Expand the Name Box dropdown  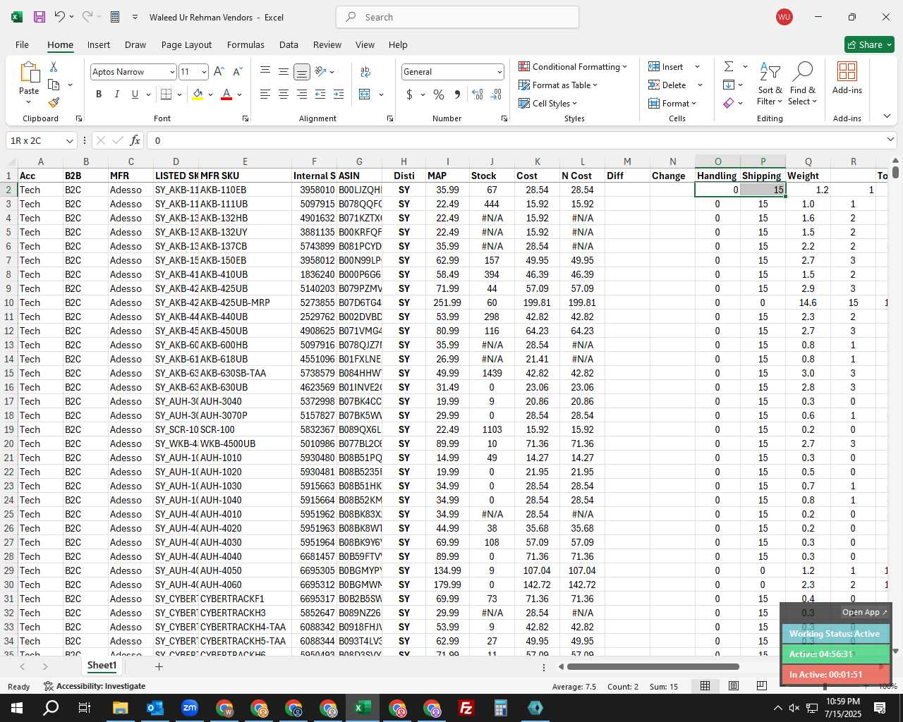pyautogui.click(x=69, y=141)
